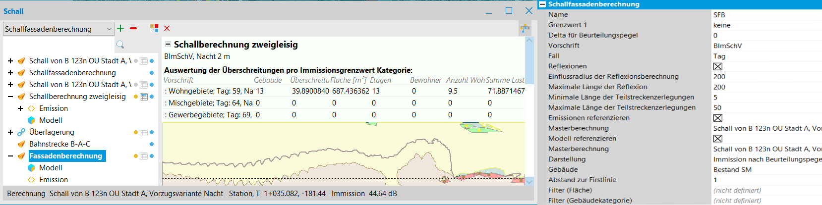Collapse the Schallberechnung zweigleisig results header
822x205 pixels.
coord(168,45)
